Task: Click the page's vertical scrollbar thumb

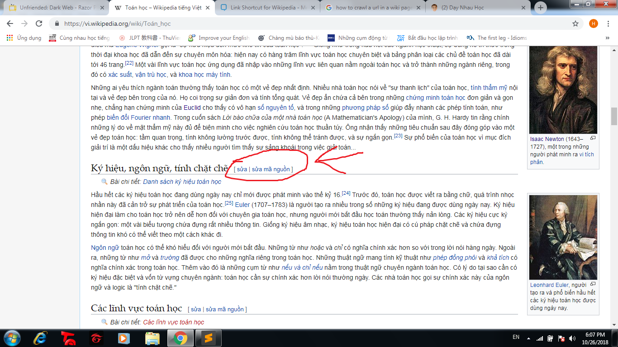Action: point(614,116)
